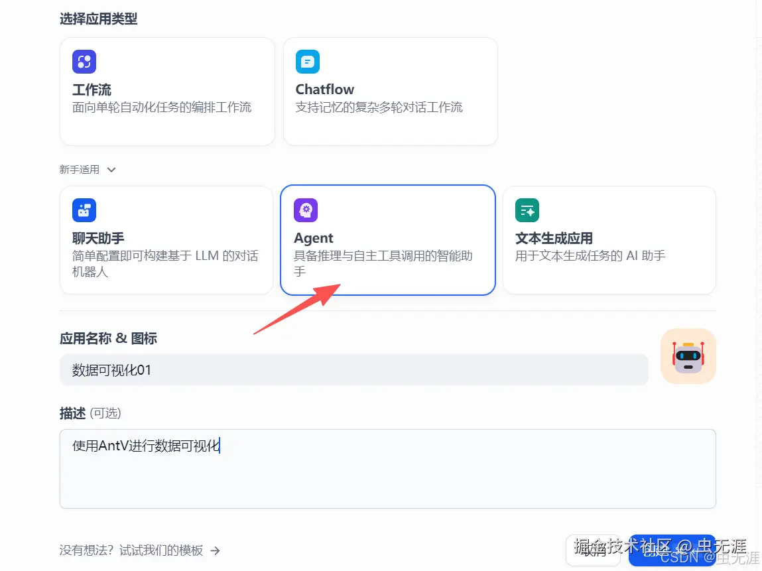Click the description textarea with AntV text
Viewport: 762px width, 571px height.
[388, 468]
